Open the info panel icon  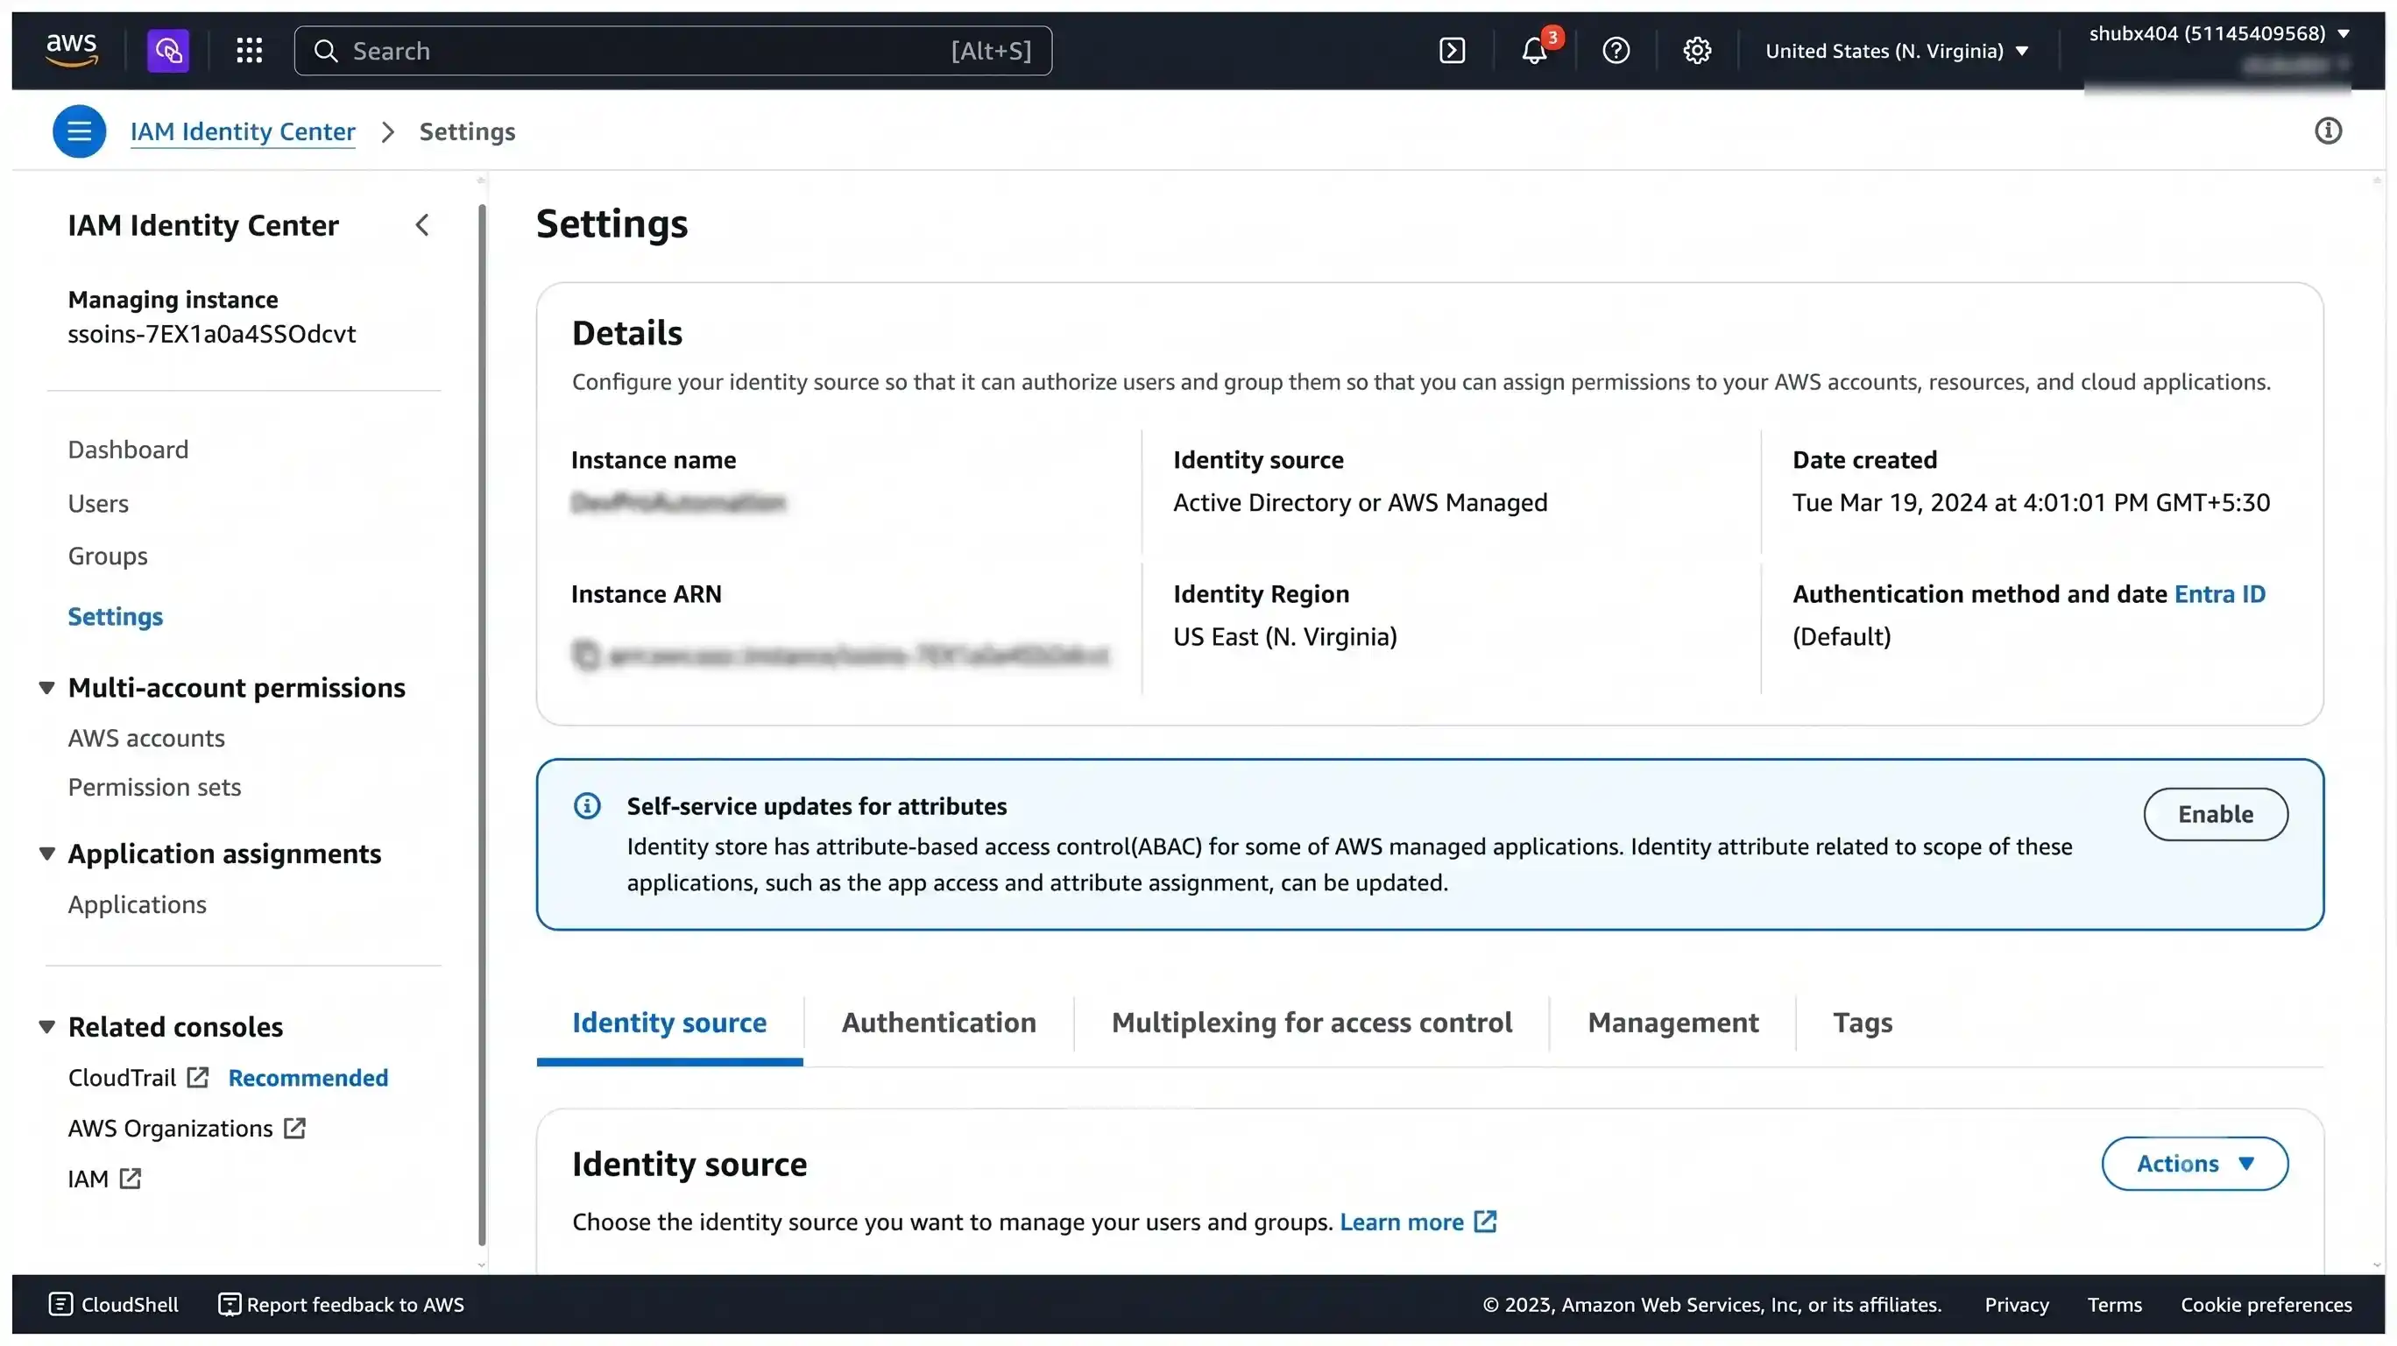pyautogui.click(x=2328, y=131)
